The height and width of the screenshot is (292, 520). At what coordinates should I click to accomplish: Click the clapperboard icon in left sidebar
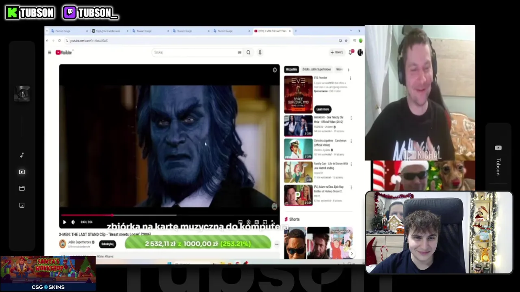(x=22, y=189)
